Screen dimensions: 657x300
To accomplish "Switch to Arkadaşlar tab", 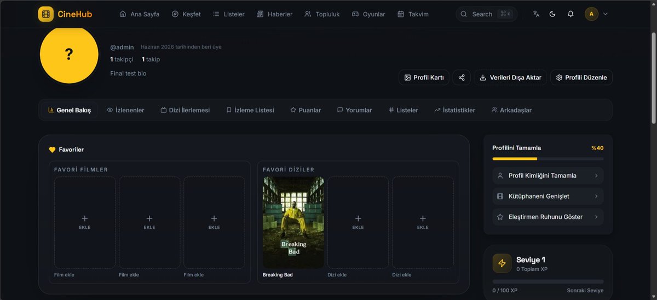I will [511, 110].
